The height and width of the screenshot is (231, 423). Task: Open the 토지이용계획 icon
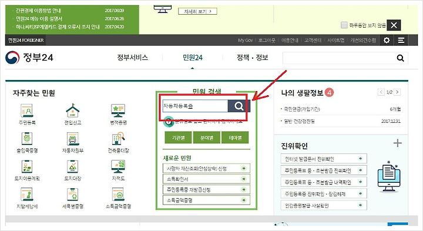[27, 166]
